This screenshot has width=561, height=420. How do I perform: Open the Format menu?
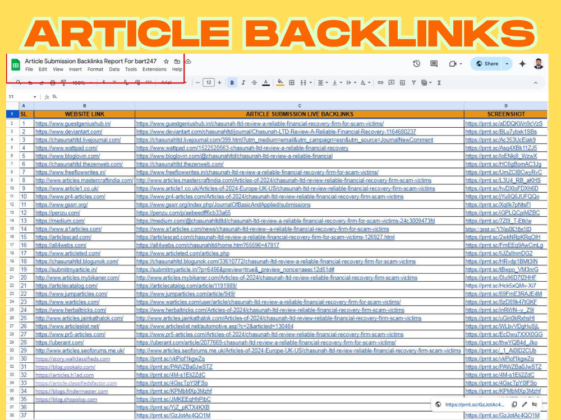(95, 69)
